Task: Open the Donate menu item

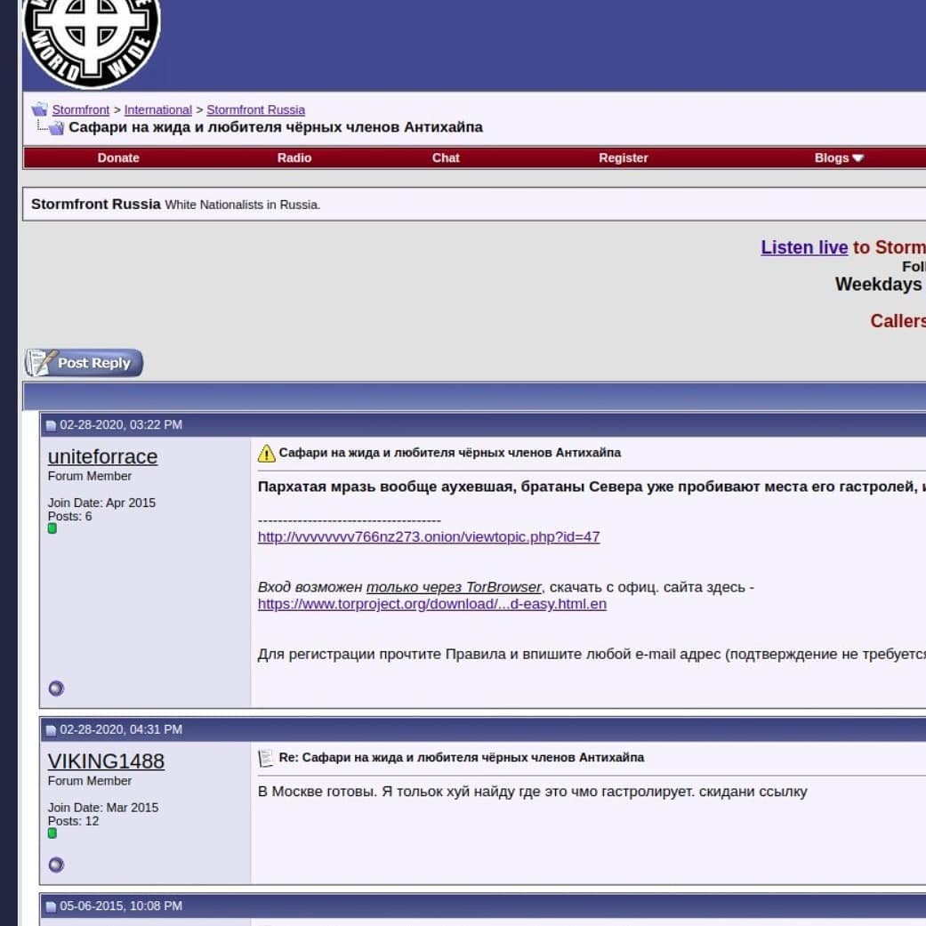Action: (x=118, y=157)
